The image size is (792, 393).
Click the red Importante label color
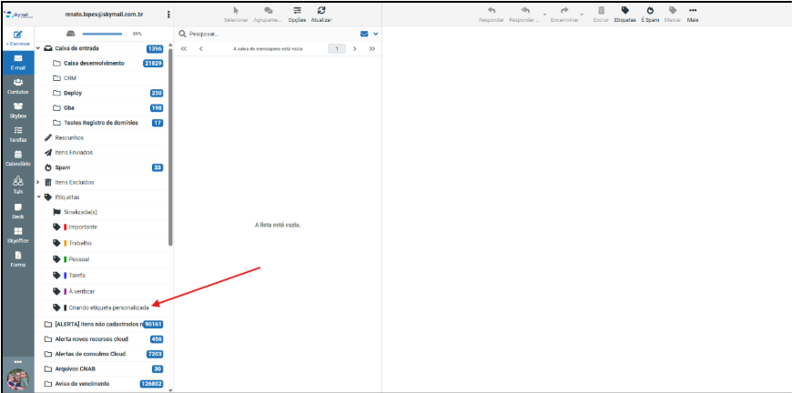(x=66, y=227)
